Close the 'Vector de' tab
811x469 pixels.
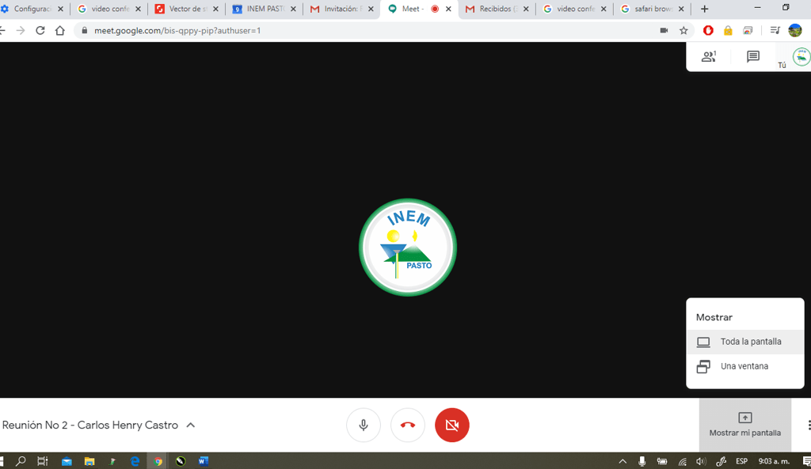click(x=215, y=9)
